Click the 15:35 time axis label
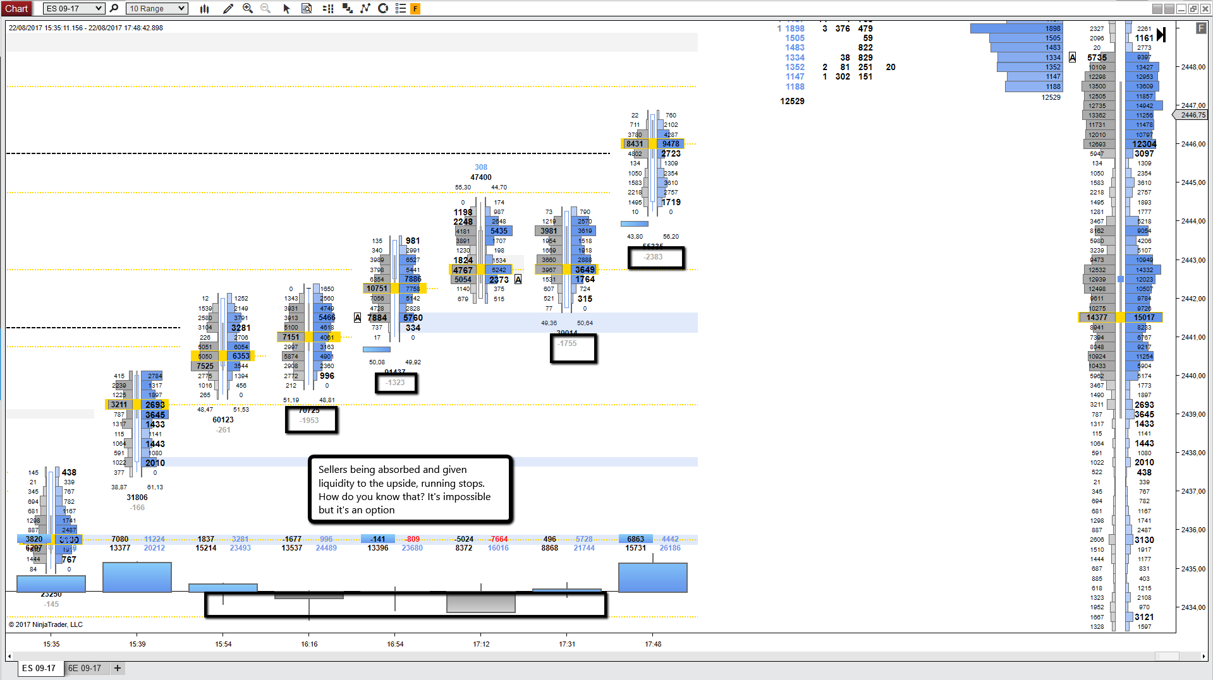 pyautogui.click(x=51, y=644)
